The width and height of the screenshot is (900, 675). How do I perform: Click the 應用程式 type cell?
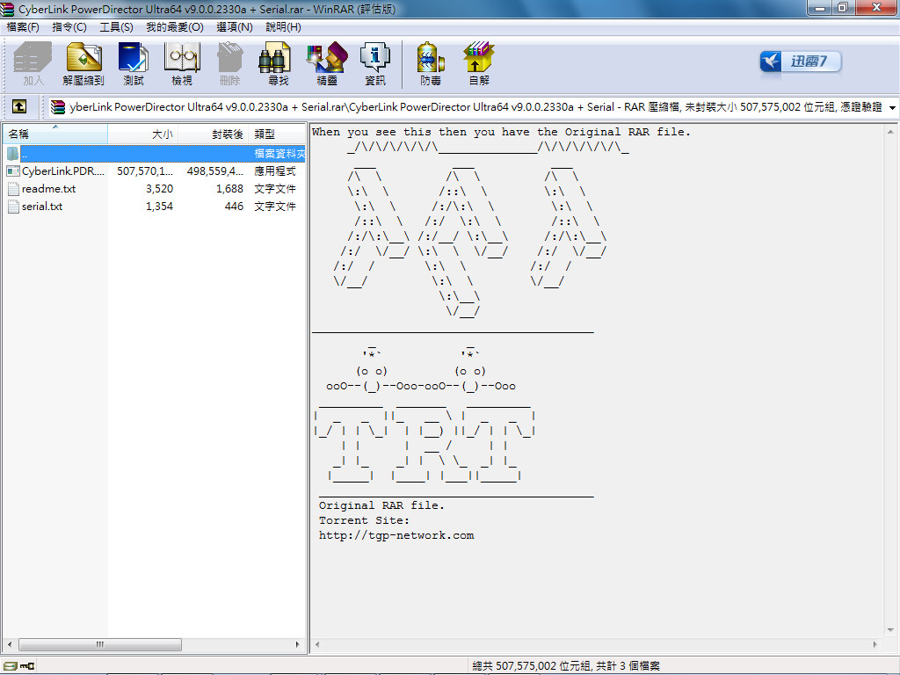[275, 171]
